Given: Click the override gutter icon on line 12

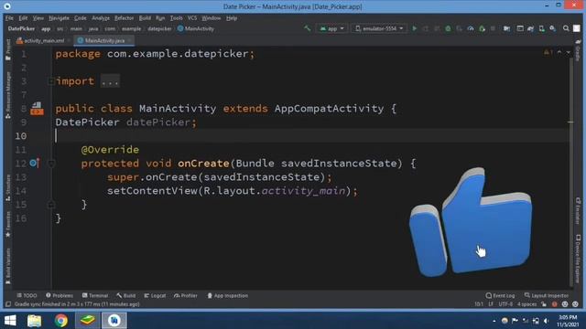Looking at the screenshot, I should click(35, 163).
